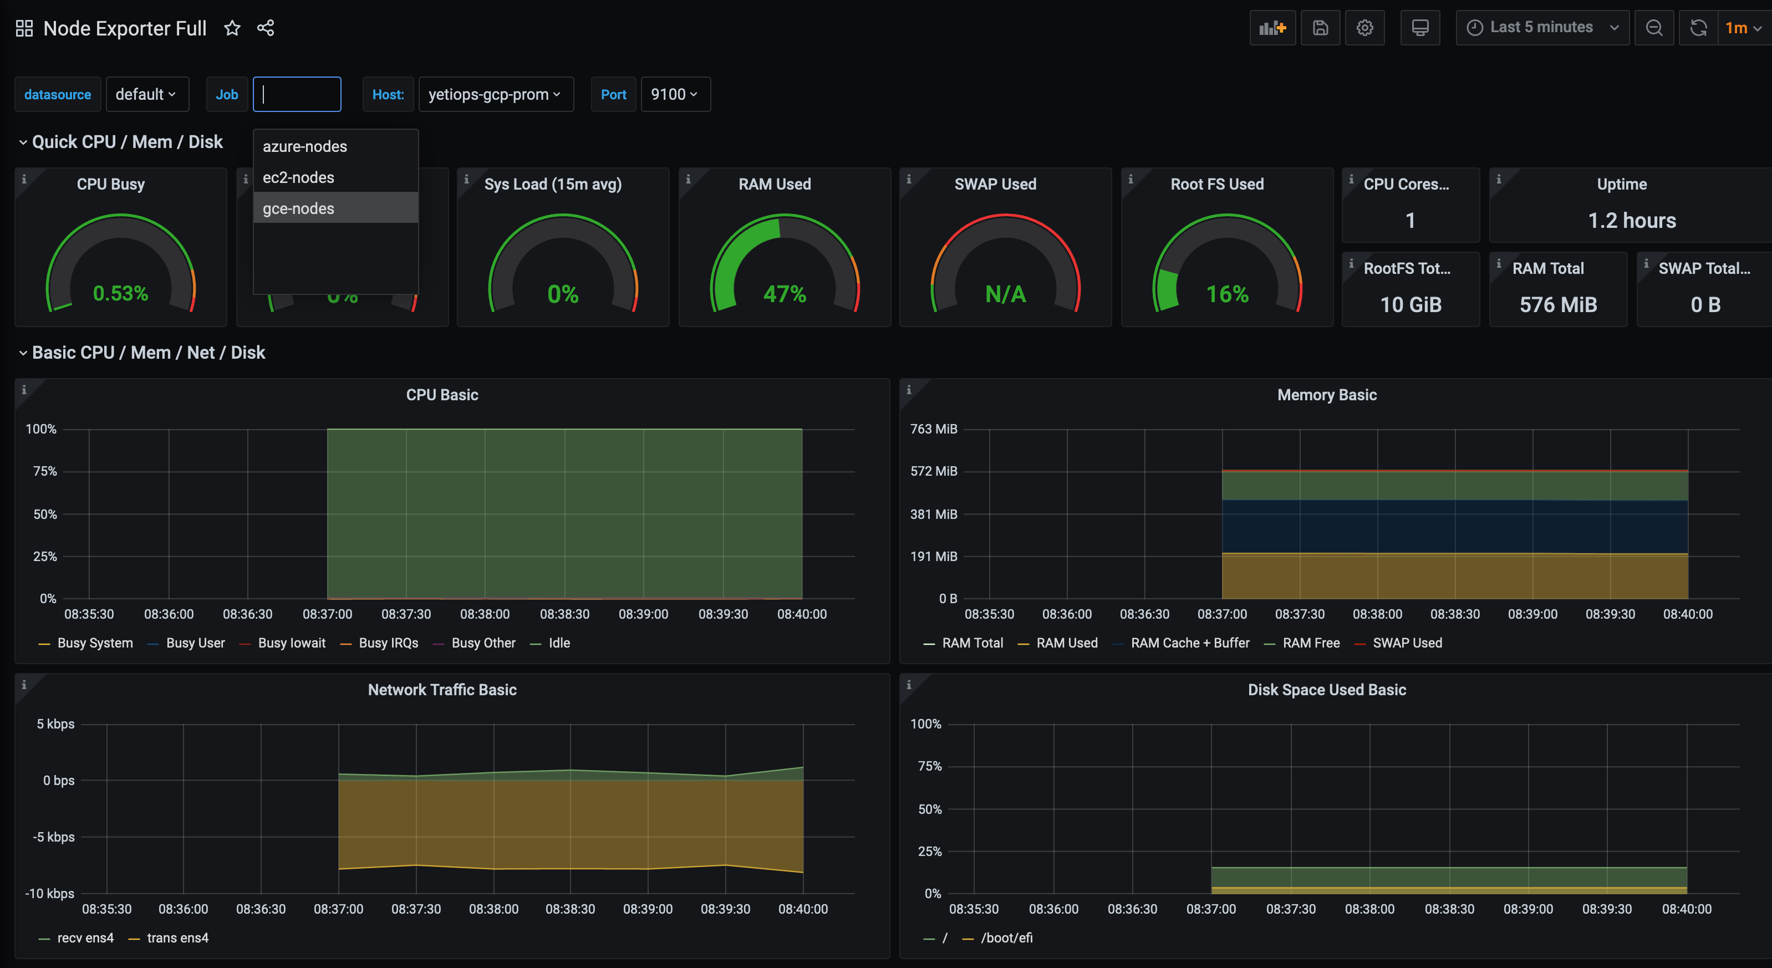1772x968 pixels.
Task: Open dashboard settings gear
Action: click(x=1366, y=28)
